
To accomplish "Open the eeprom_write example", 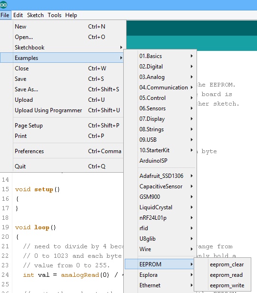I will (223, 285).
